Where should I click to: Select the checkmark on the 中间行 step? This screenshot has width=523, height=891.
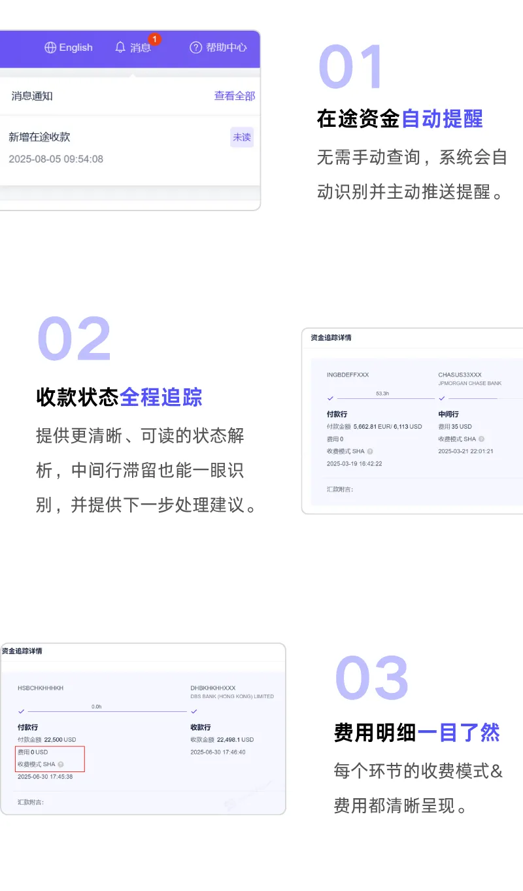(443, 397)
